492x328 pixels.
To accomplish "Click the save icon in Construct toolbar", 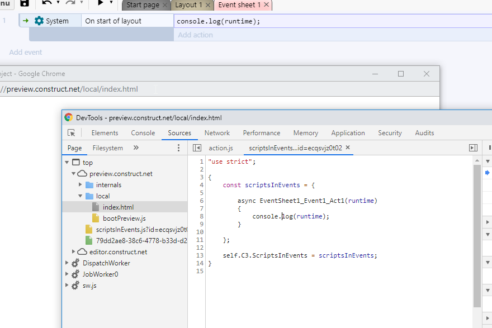I will pyautogui.click(x=25, y=3).
